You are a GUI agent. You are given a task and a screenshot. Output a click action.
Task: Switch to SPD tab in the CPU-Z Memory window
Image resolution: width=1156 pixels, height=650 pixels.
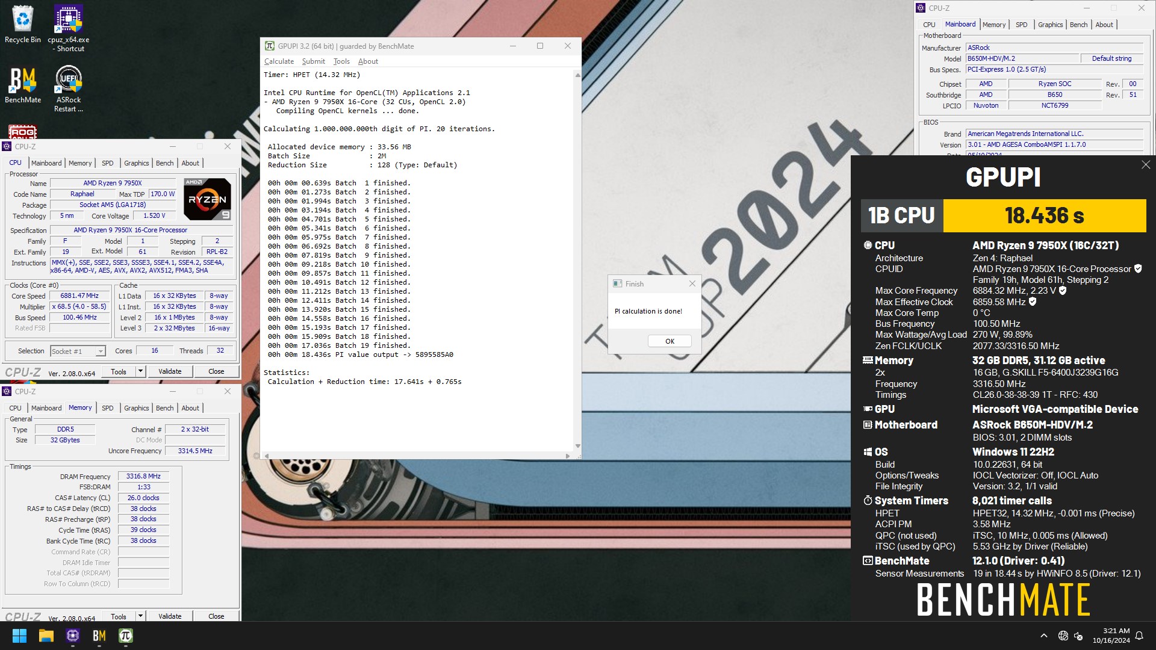[x=108, y=408]
